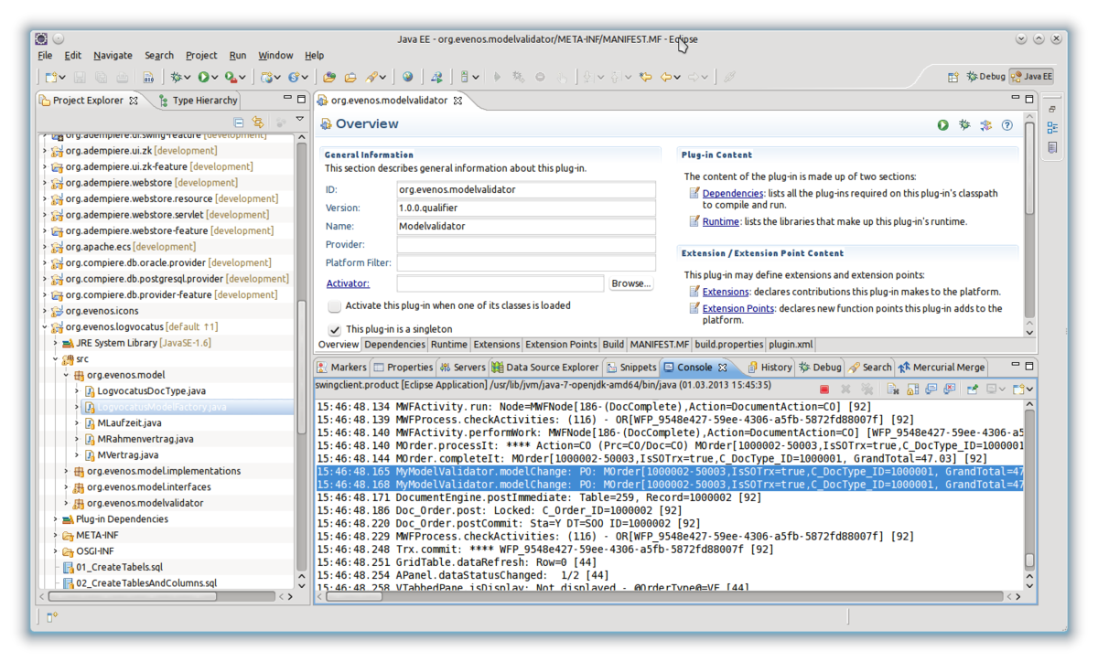Click the Open Perspective icon
Viewport: 1098px width, 662px height.
click(953, 78)
